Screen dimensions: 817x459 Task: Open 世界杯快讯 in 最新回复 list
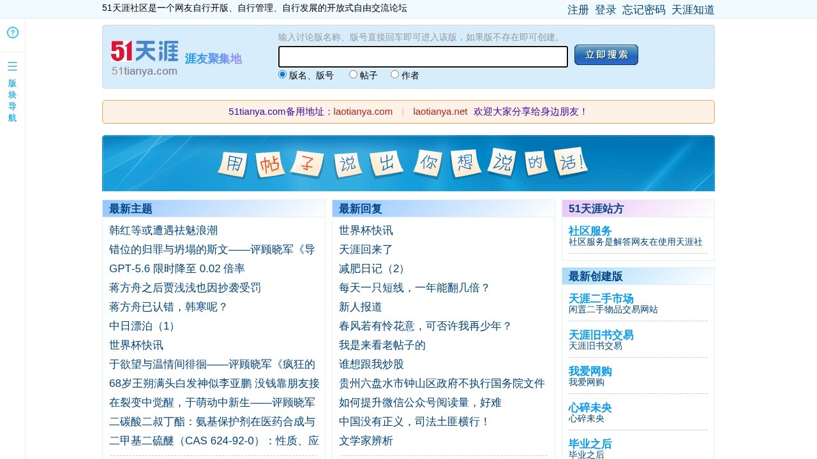tap(366, 230)
